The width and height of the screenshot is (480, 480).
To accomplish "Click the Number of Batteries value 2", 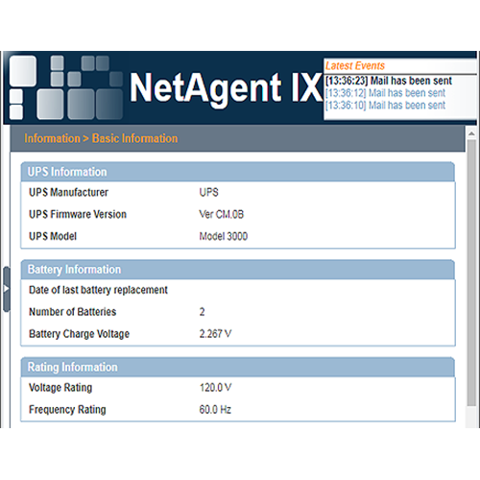I will click(202, 312).
